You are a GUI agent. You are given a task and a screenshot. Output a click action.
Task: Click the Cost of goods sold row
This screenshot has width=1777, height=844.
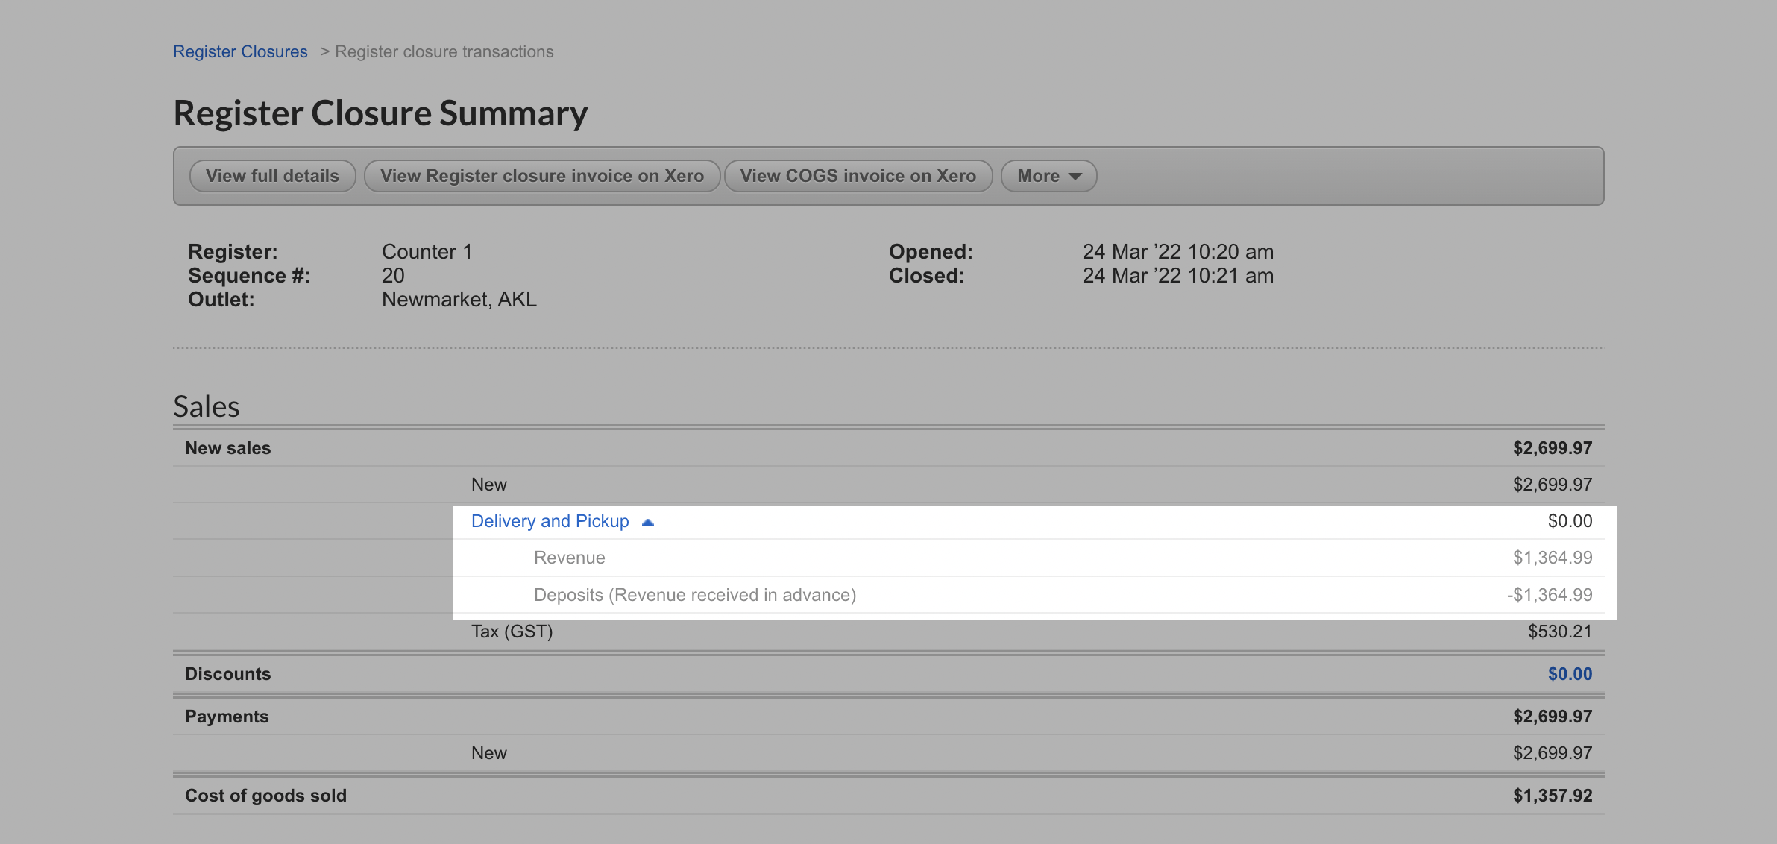pos(265,796)
